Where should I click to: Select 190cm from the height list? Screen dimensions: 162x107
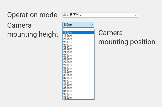coord(78,36)
